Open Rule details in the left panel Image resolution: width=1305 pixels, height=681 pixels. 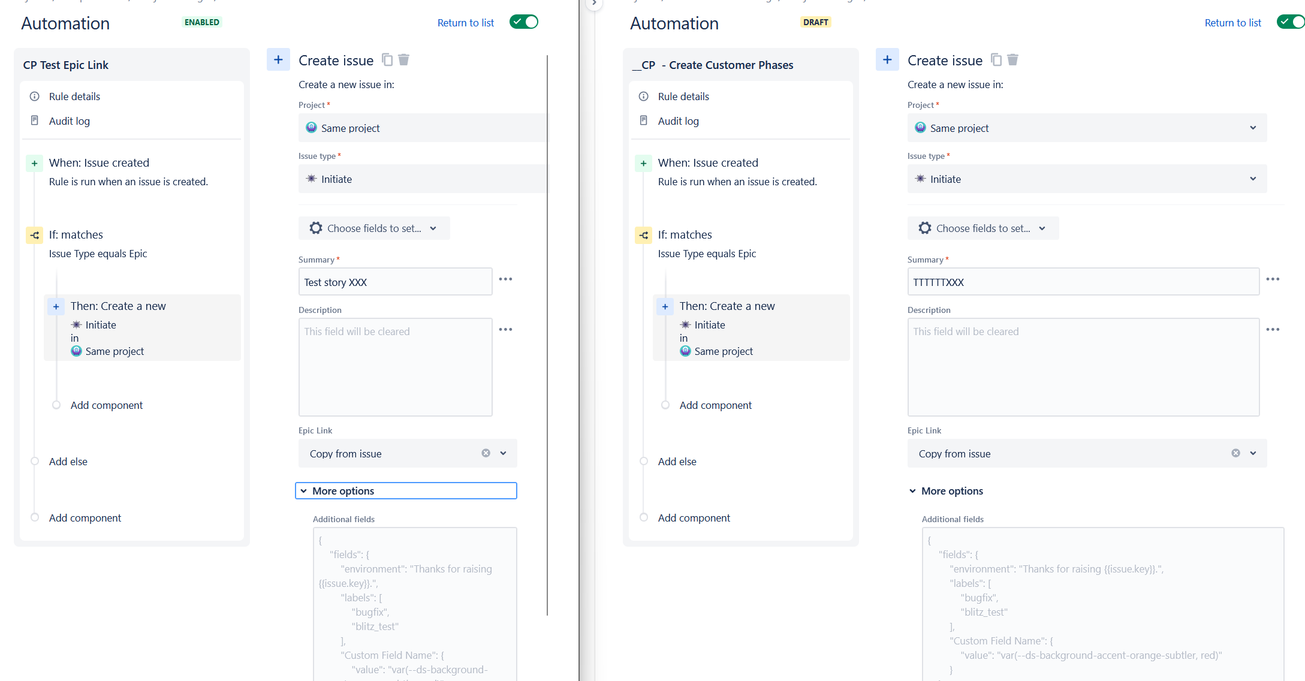74,96
